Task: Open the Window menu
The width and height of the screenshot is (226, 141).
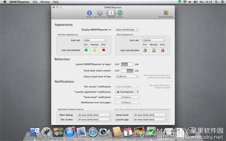Action: click(45, 2)
